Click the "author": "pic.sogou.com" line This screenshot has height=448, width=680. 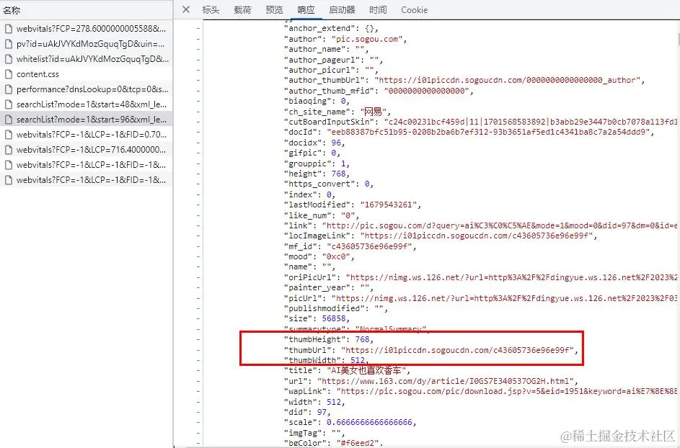point(345,39)
